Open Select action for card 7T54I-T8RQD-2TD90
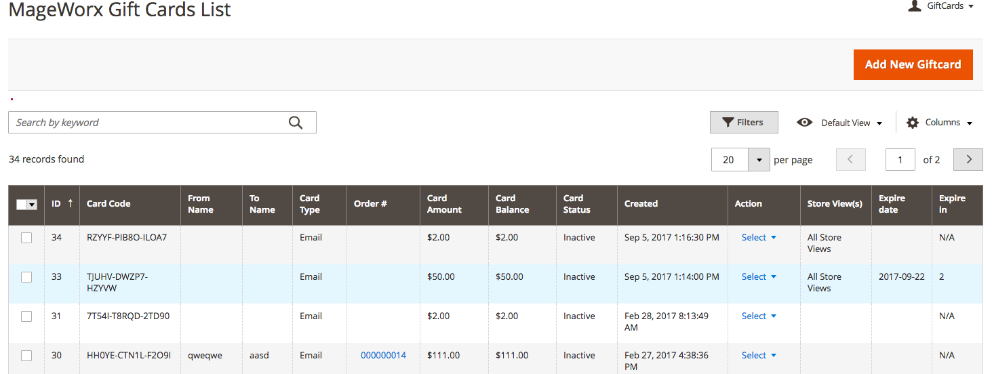 759,316
